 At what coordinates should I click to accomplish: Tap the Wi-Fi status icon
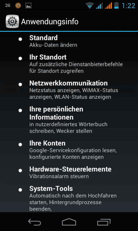coord(90,6)
